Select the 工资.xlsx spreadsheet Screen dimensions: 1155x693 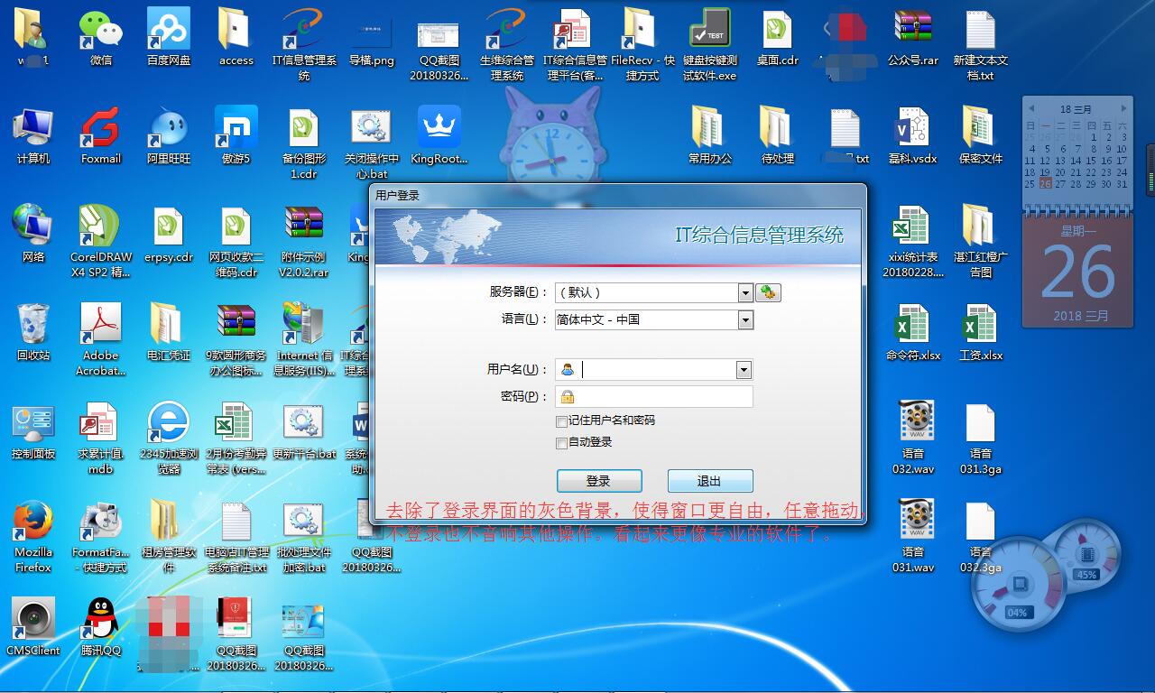click(981, 333)
